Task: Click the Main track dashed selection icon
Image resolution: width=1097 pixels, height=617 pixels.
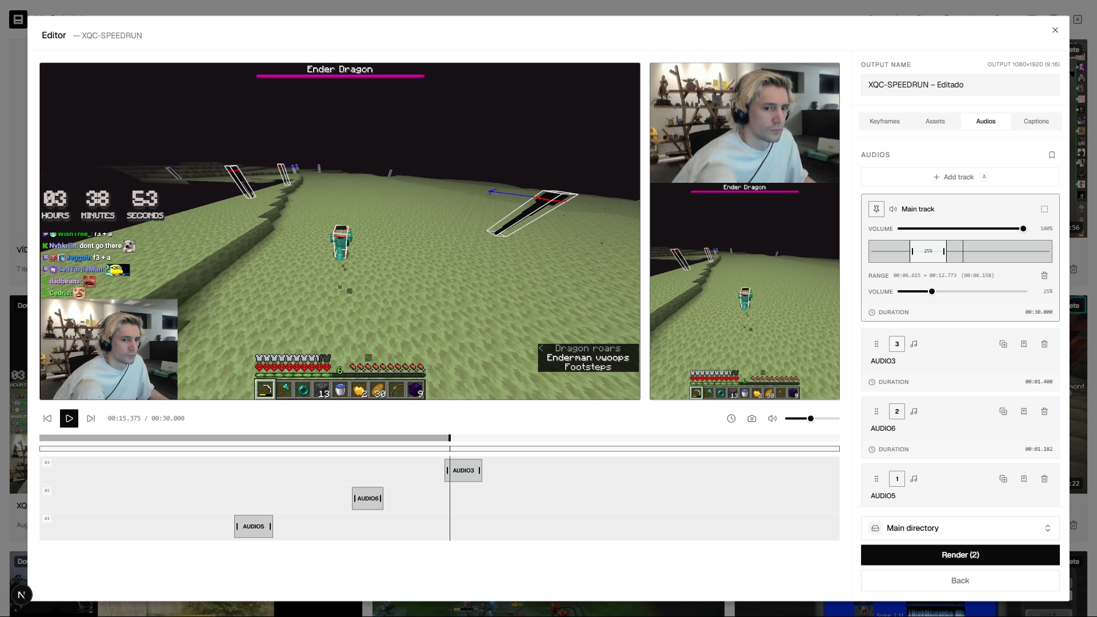Action: pyautogui.click(x=1044, y=209)
